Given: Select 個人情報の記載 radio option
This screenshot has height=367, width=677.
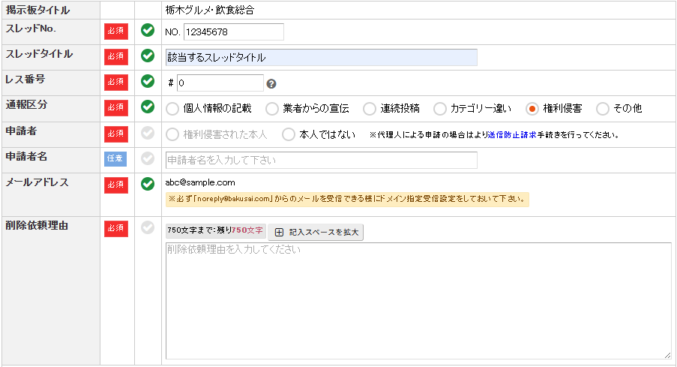Looking at the screenshot, I should click(172, 109).
